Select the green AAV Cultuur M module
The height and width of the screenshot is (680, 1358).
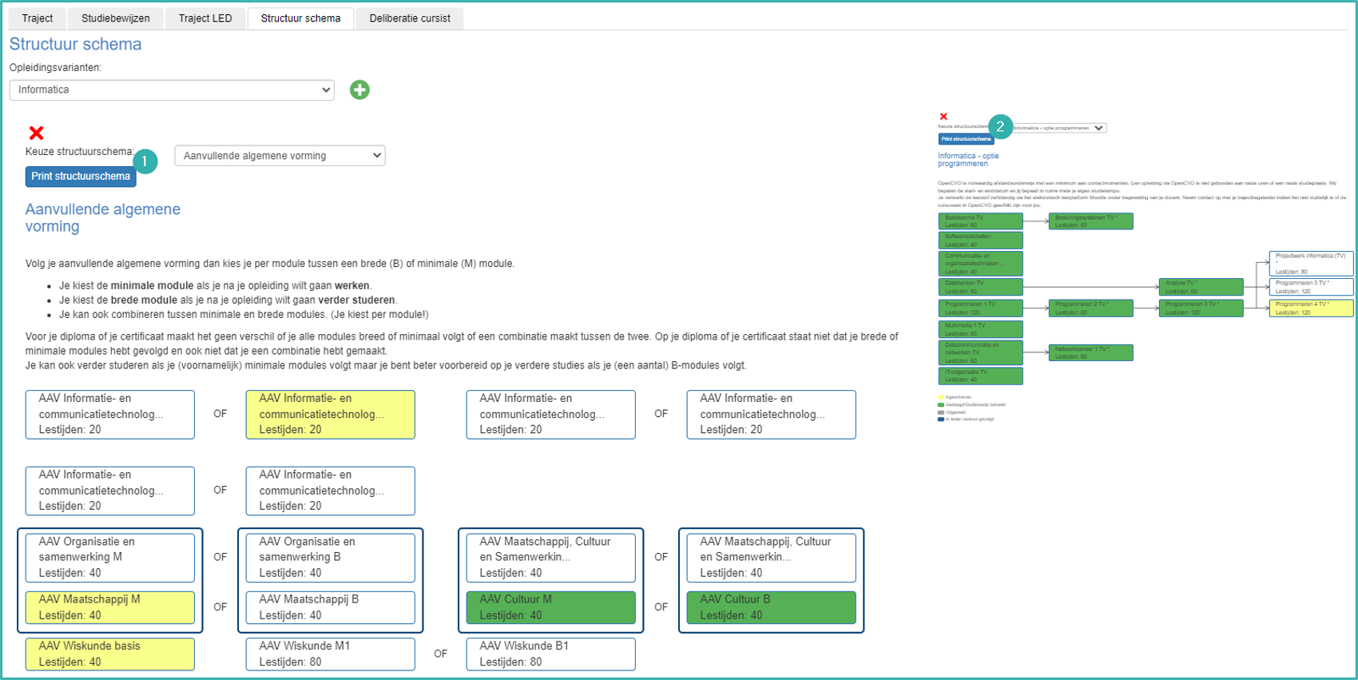pyautogui.click(x=551, y=608)
